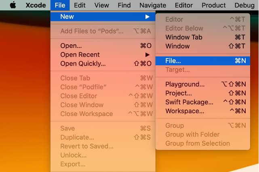
Task: Expand the Open Recent submenu
Action: (x=103, y=55)
